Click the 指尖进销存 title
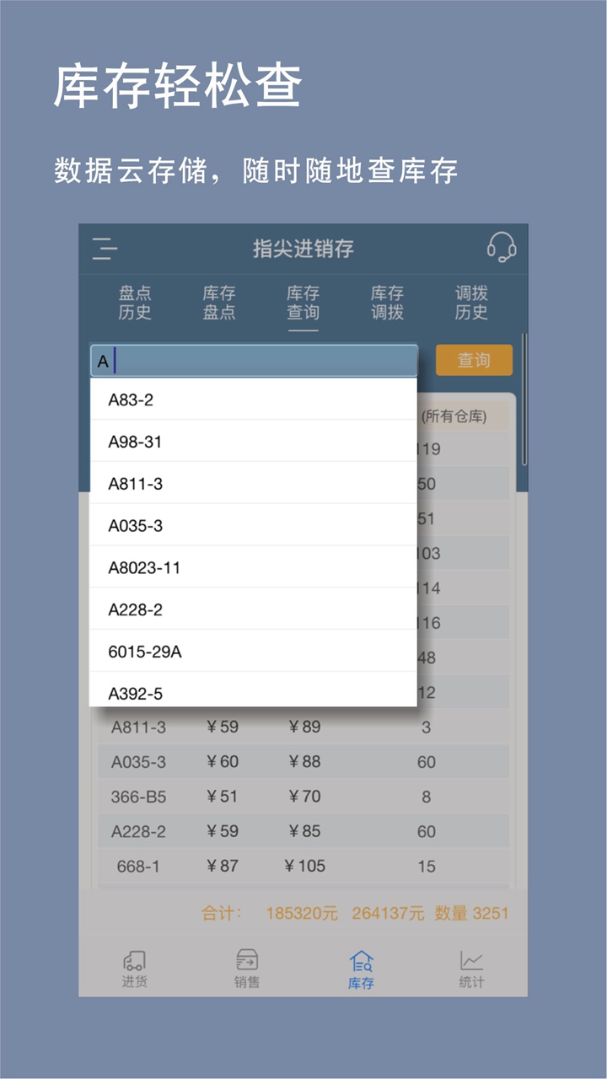Screen dimensions: 607x1079 [303, 249]
